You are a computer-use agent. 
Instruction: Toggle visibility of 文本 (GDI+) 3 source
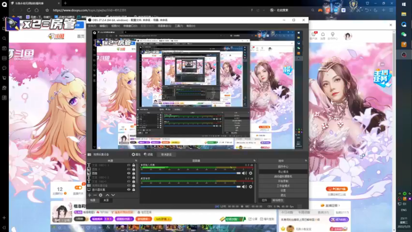tap(129, 165)
